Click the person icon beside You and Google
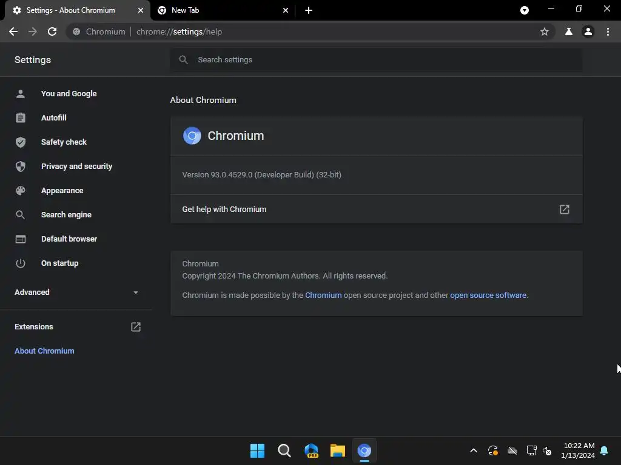The width and height of the screenshot is (621, 465). click(x=20, y=94)
